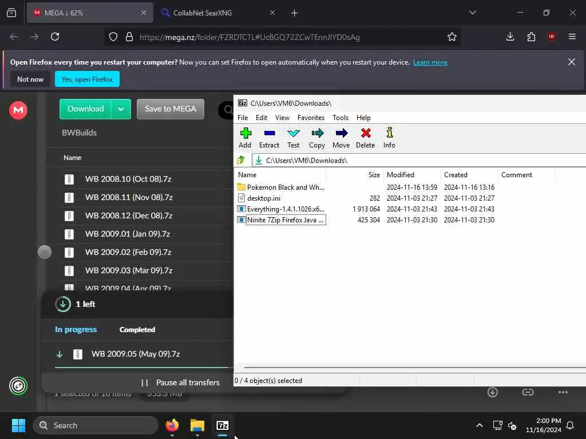This screenshot has height=439, width=586.
Task: Open a new browser tab
Action: (294, 13)
